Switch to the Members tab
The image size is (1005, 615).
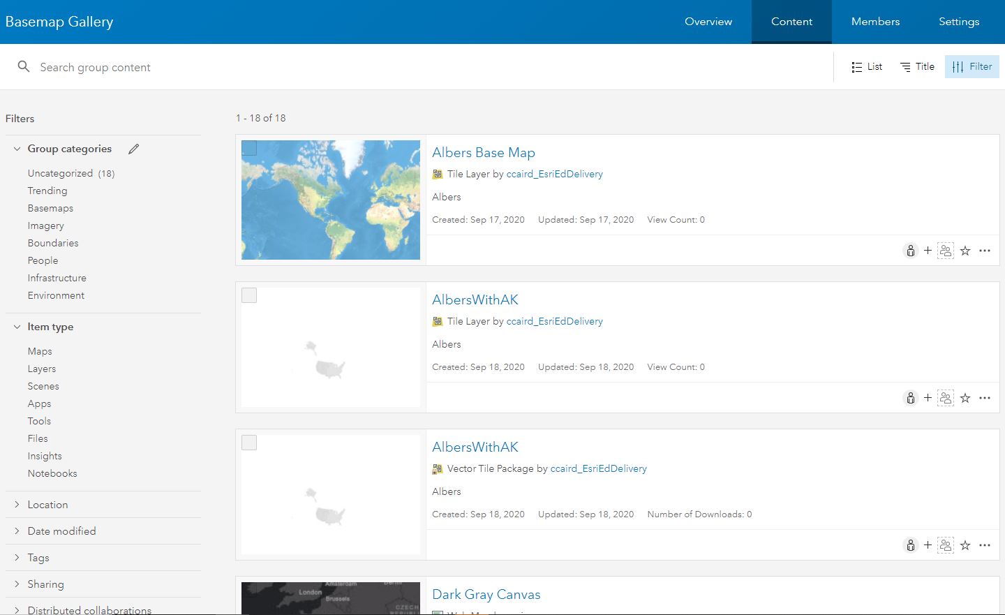[x=875, y=22]
